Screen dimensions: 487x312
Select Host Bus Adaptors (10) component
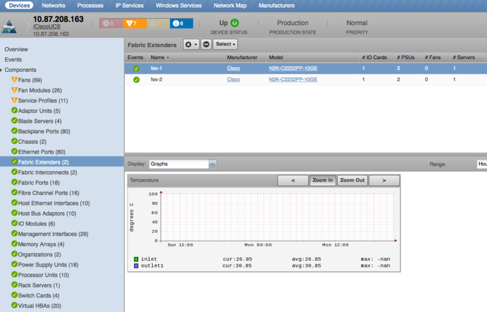[x=47, y=213]
